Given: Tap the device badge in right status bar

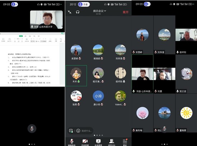Looking at the screenshot, I should [x=147, y=4].
